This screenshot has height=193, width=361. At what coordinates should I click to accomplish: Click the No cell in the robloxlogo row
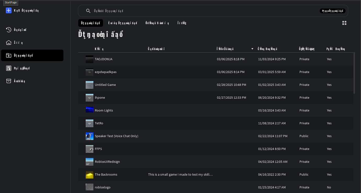click(329, 187)
